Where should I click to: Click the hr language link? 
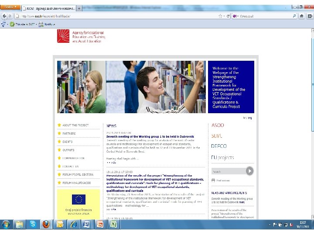[244, 118]
